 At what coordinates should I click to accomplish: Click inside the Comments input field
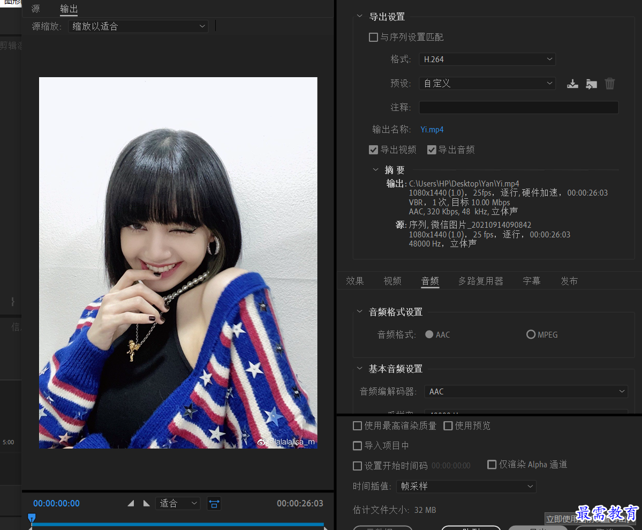pos(518,107)
